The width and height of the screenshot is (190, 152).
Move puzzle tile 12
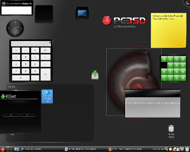pos(183,59)
